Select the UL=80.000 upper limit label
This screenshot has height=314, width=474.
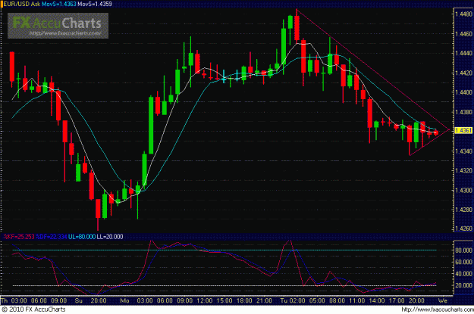pos(82,237)
